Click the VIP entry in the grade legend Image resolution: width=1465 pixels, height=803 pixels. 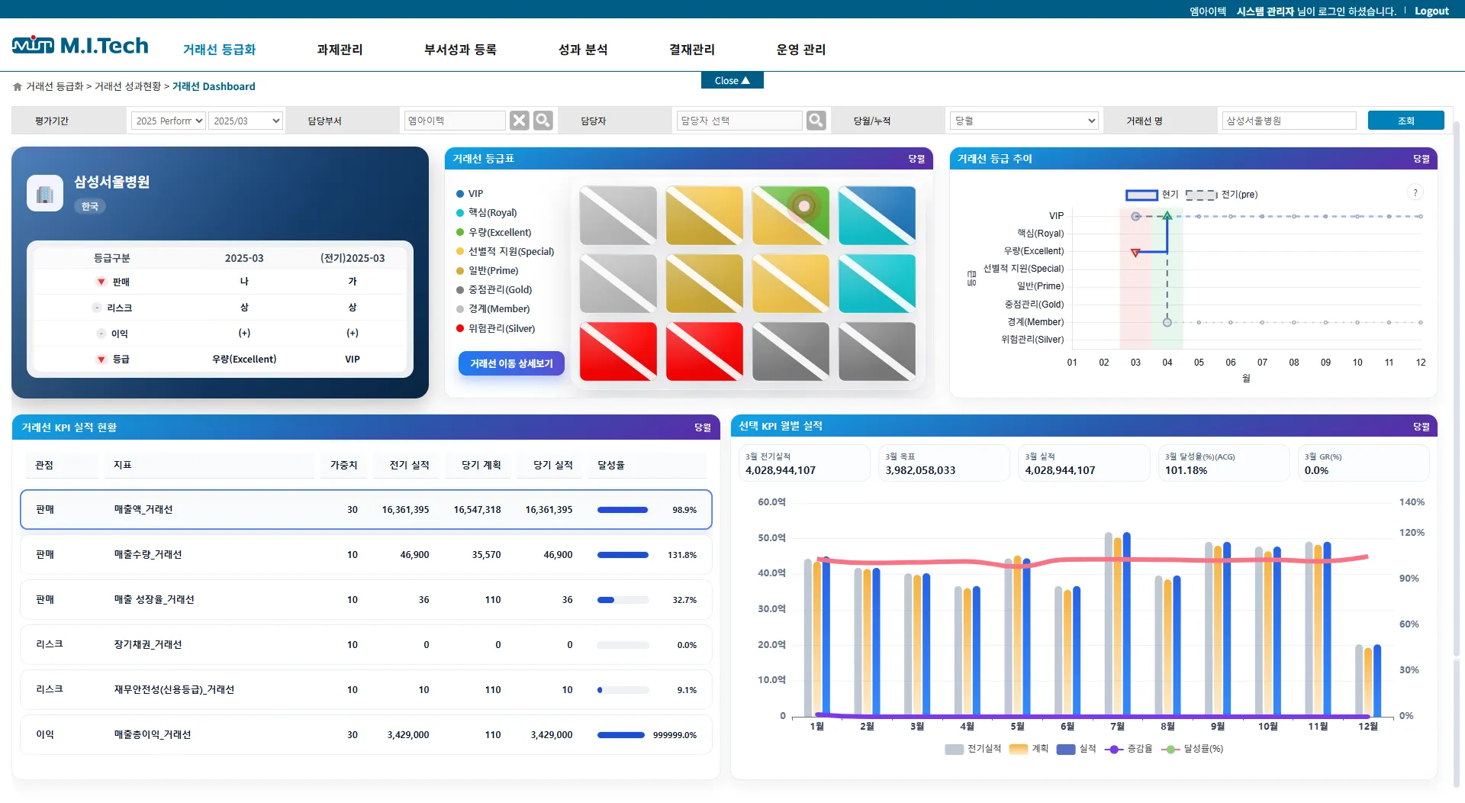coord(469,194)
